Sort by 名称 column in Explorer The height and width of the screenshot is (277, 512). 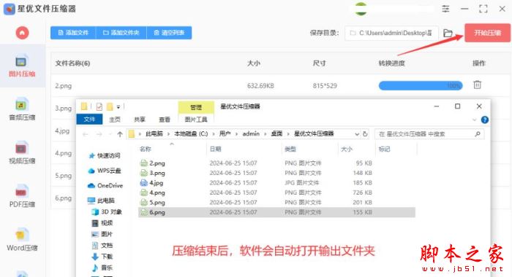(146, 149)
